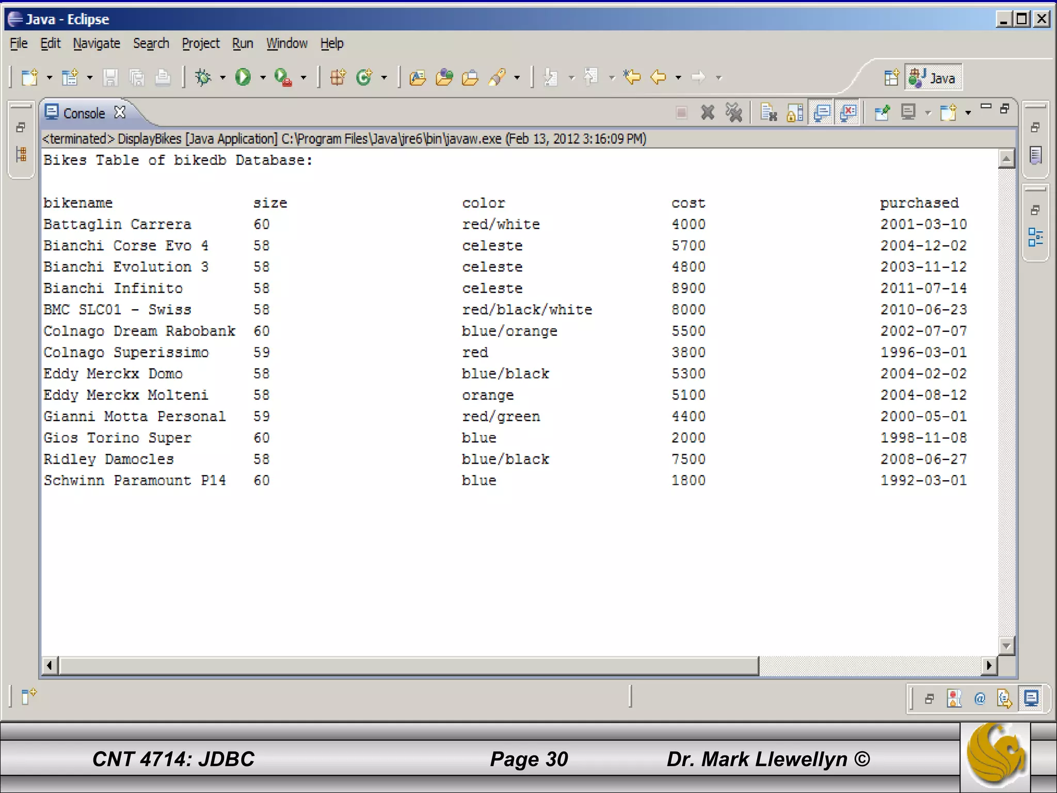Click the green Run button icon
The height and width of the screenshot is (793, 1057).
(243, 77)
